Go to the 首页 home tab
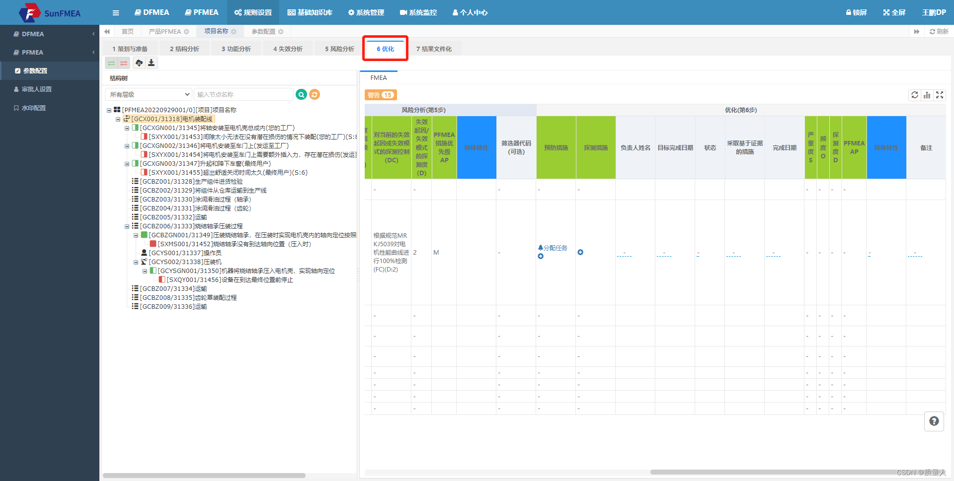Viewport: 954px width, 481px height. 128,32
